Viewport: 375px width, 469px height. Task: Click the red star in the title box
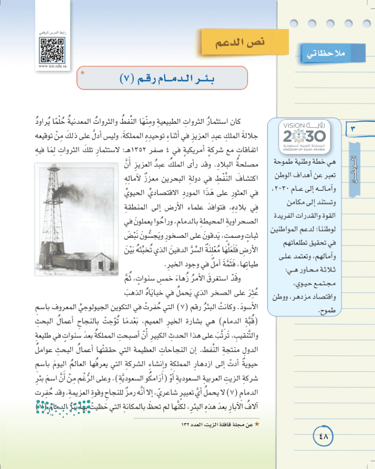tap(82, 73)
